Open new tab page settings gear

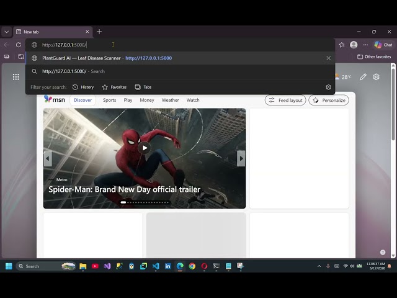(x=377, y=77)
